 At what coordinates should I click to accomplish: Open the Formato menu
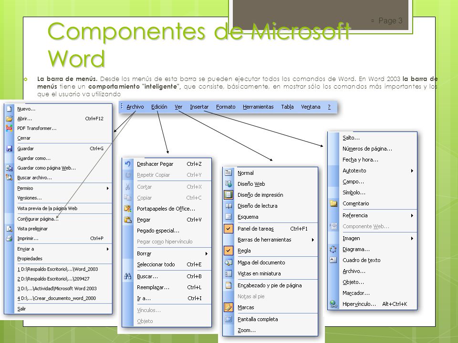click(226, 107)
